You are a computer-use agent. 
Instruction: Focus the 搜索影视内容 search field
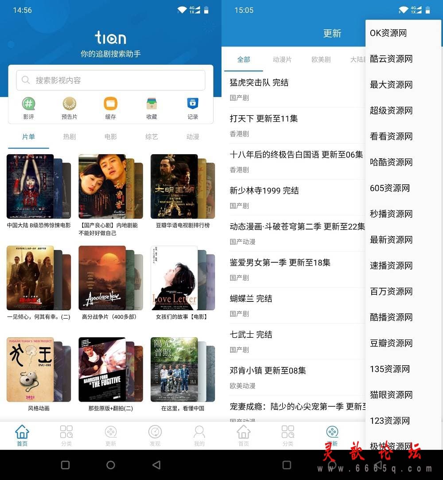pyautogui.click(x=110, y=80)
